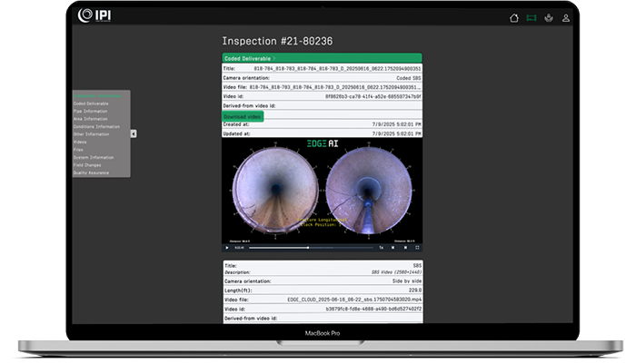Click the third header icon beside profile
Viewport: 636px width, 364px height.
(549, 17)
